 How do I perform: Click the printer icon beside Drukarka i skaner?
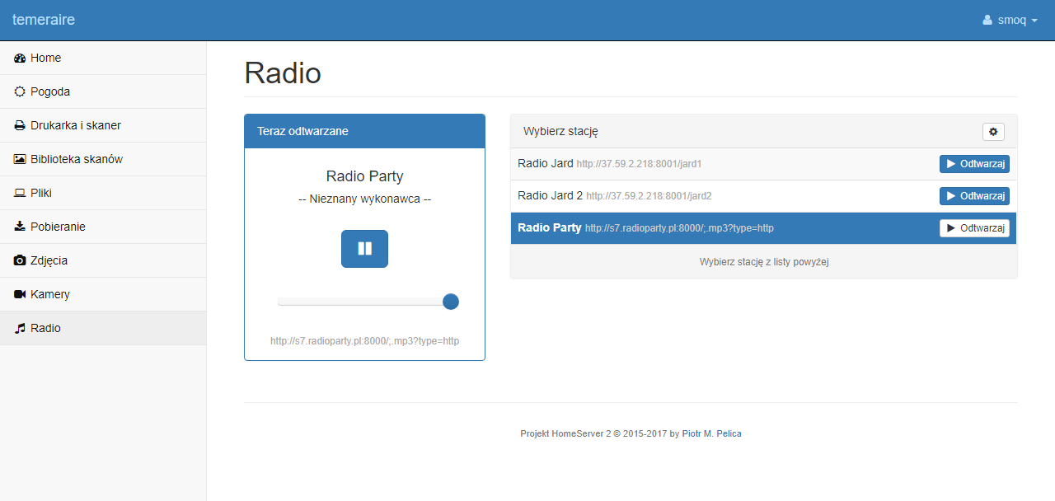tap(20, 126)
